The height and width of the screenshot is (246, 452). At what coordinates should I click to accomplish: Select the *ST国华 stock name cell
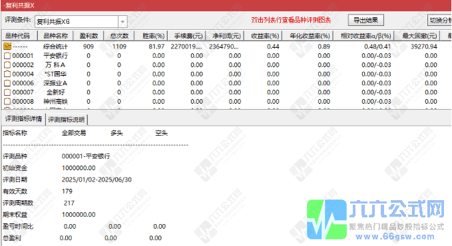pos(55,74)
